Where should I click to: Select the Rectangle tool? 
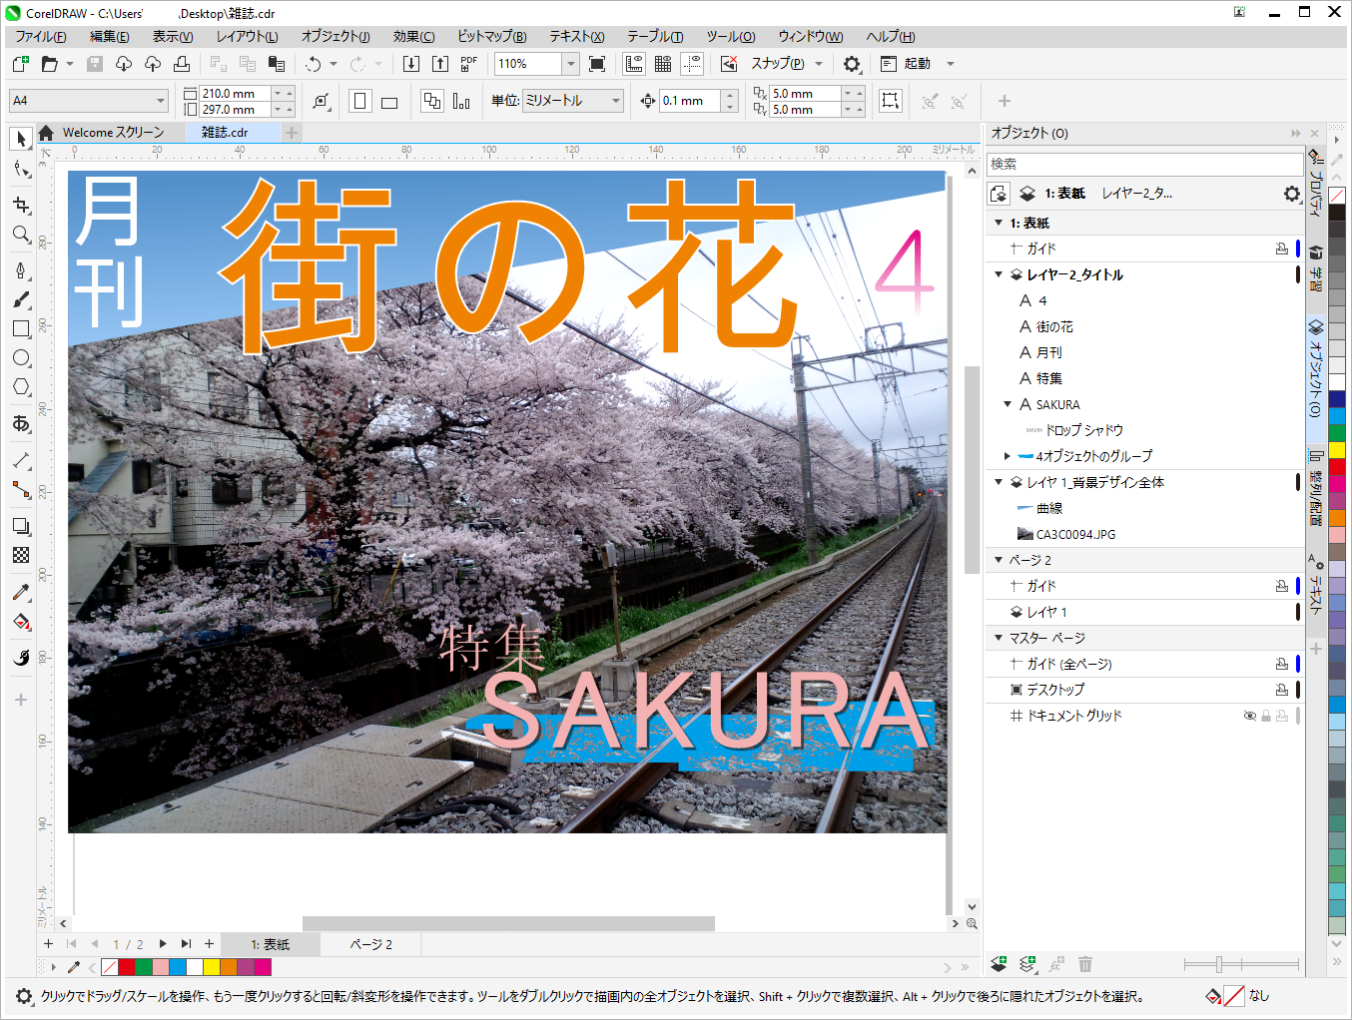pos(21,328)
